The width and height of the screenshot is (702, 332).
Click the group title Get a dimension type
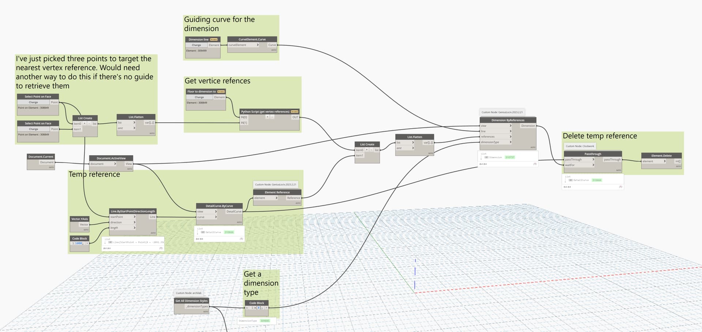261,283
